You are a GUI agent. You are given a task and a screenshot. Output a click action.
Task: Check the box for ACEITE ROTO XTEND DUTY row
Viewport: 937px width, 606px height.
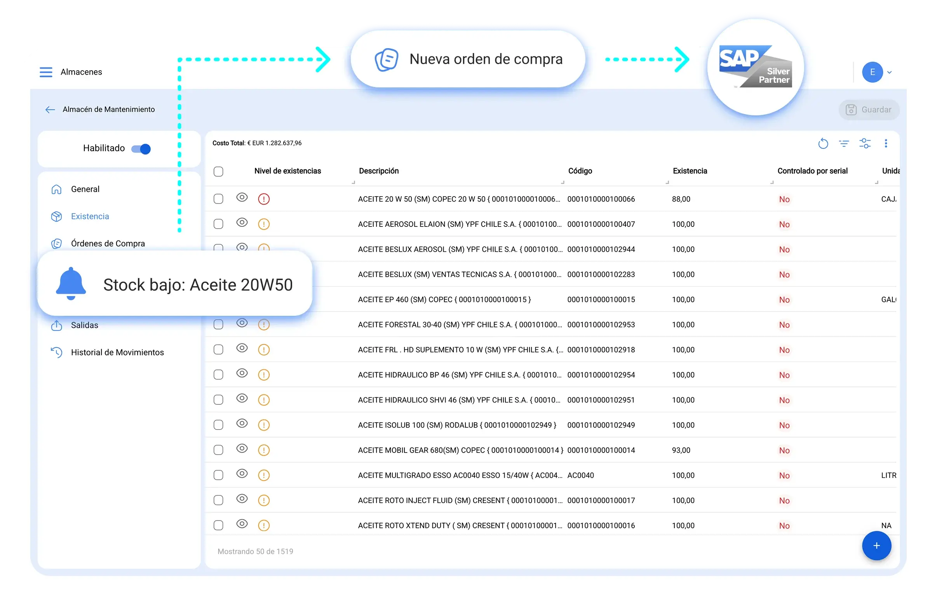click(x=218, y=525)
